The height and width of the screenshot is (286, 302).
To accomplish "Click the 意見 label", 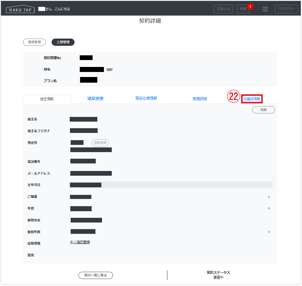I will pyautogui.click(x=31, y=255).
